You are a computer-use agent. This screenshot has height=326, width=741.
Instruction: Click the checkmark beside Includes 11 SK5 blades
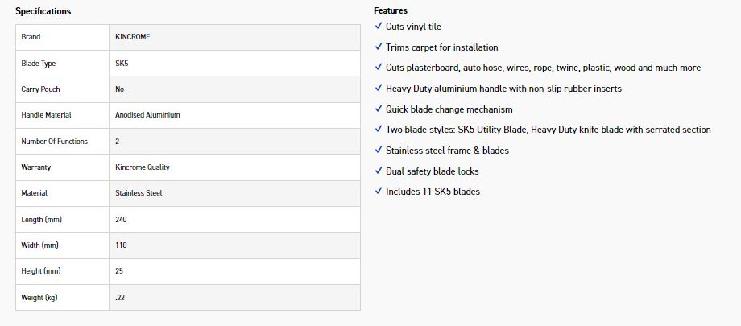click(x=378, y=191)
